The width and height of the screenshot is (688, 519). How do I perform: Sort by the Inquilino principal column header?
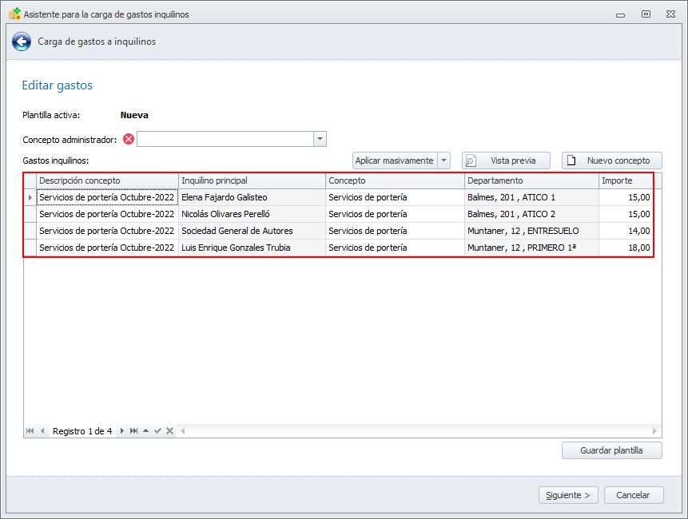pyautogui.click(x=252, y=180)
